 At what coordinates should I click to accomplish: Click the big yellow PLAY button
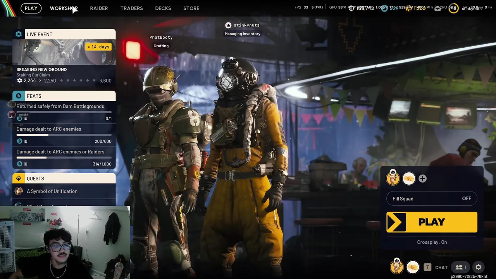click(432, 222)
